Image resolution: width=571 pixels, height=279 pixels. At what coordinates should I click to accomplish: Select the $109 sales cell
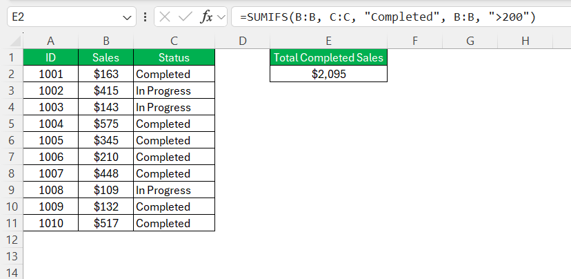click(x=106, y=190)
